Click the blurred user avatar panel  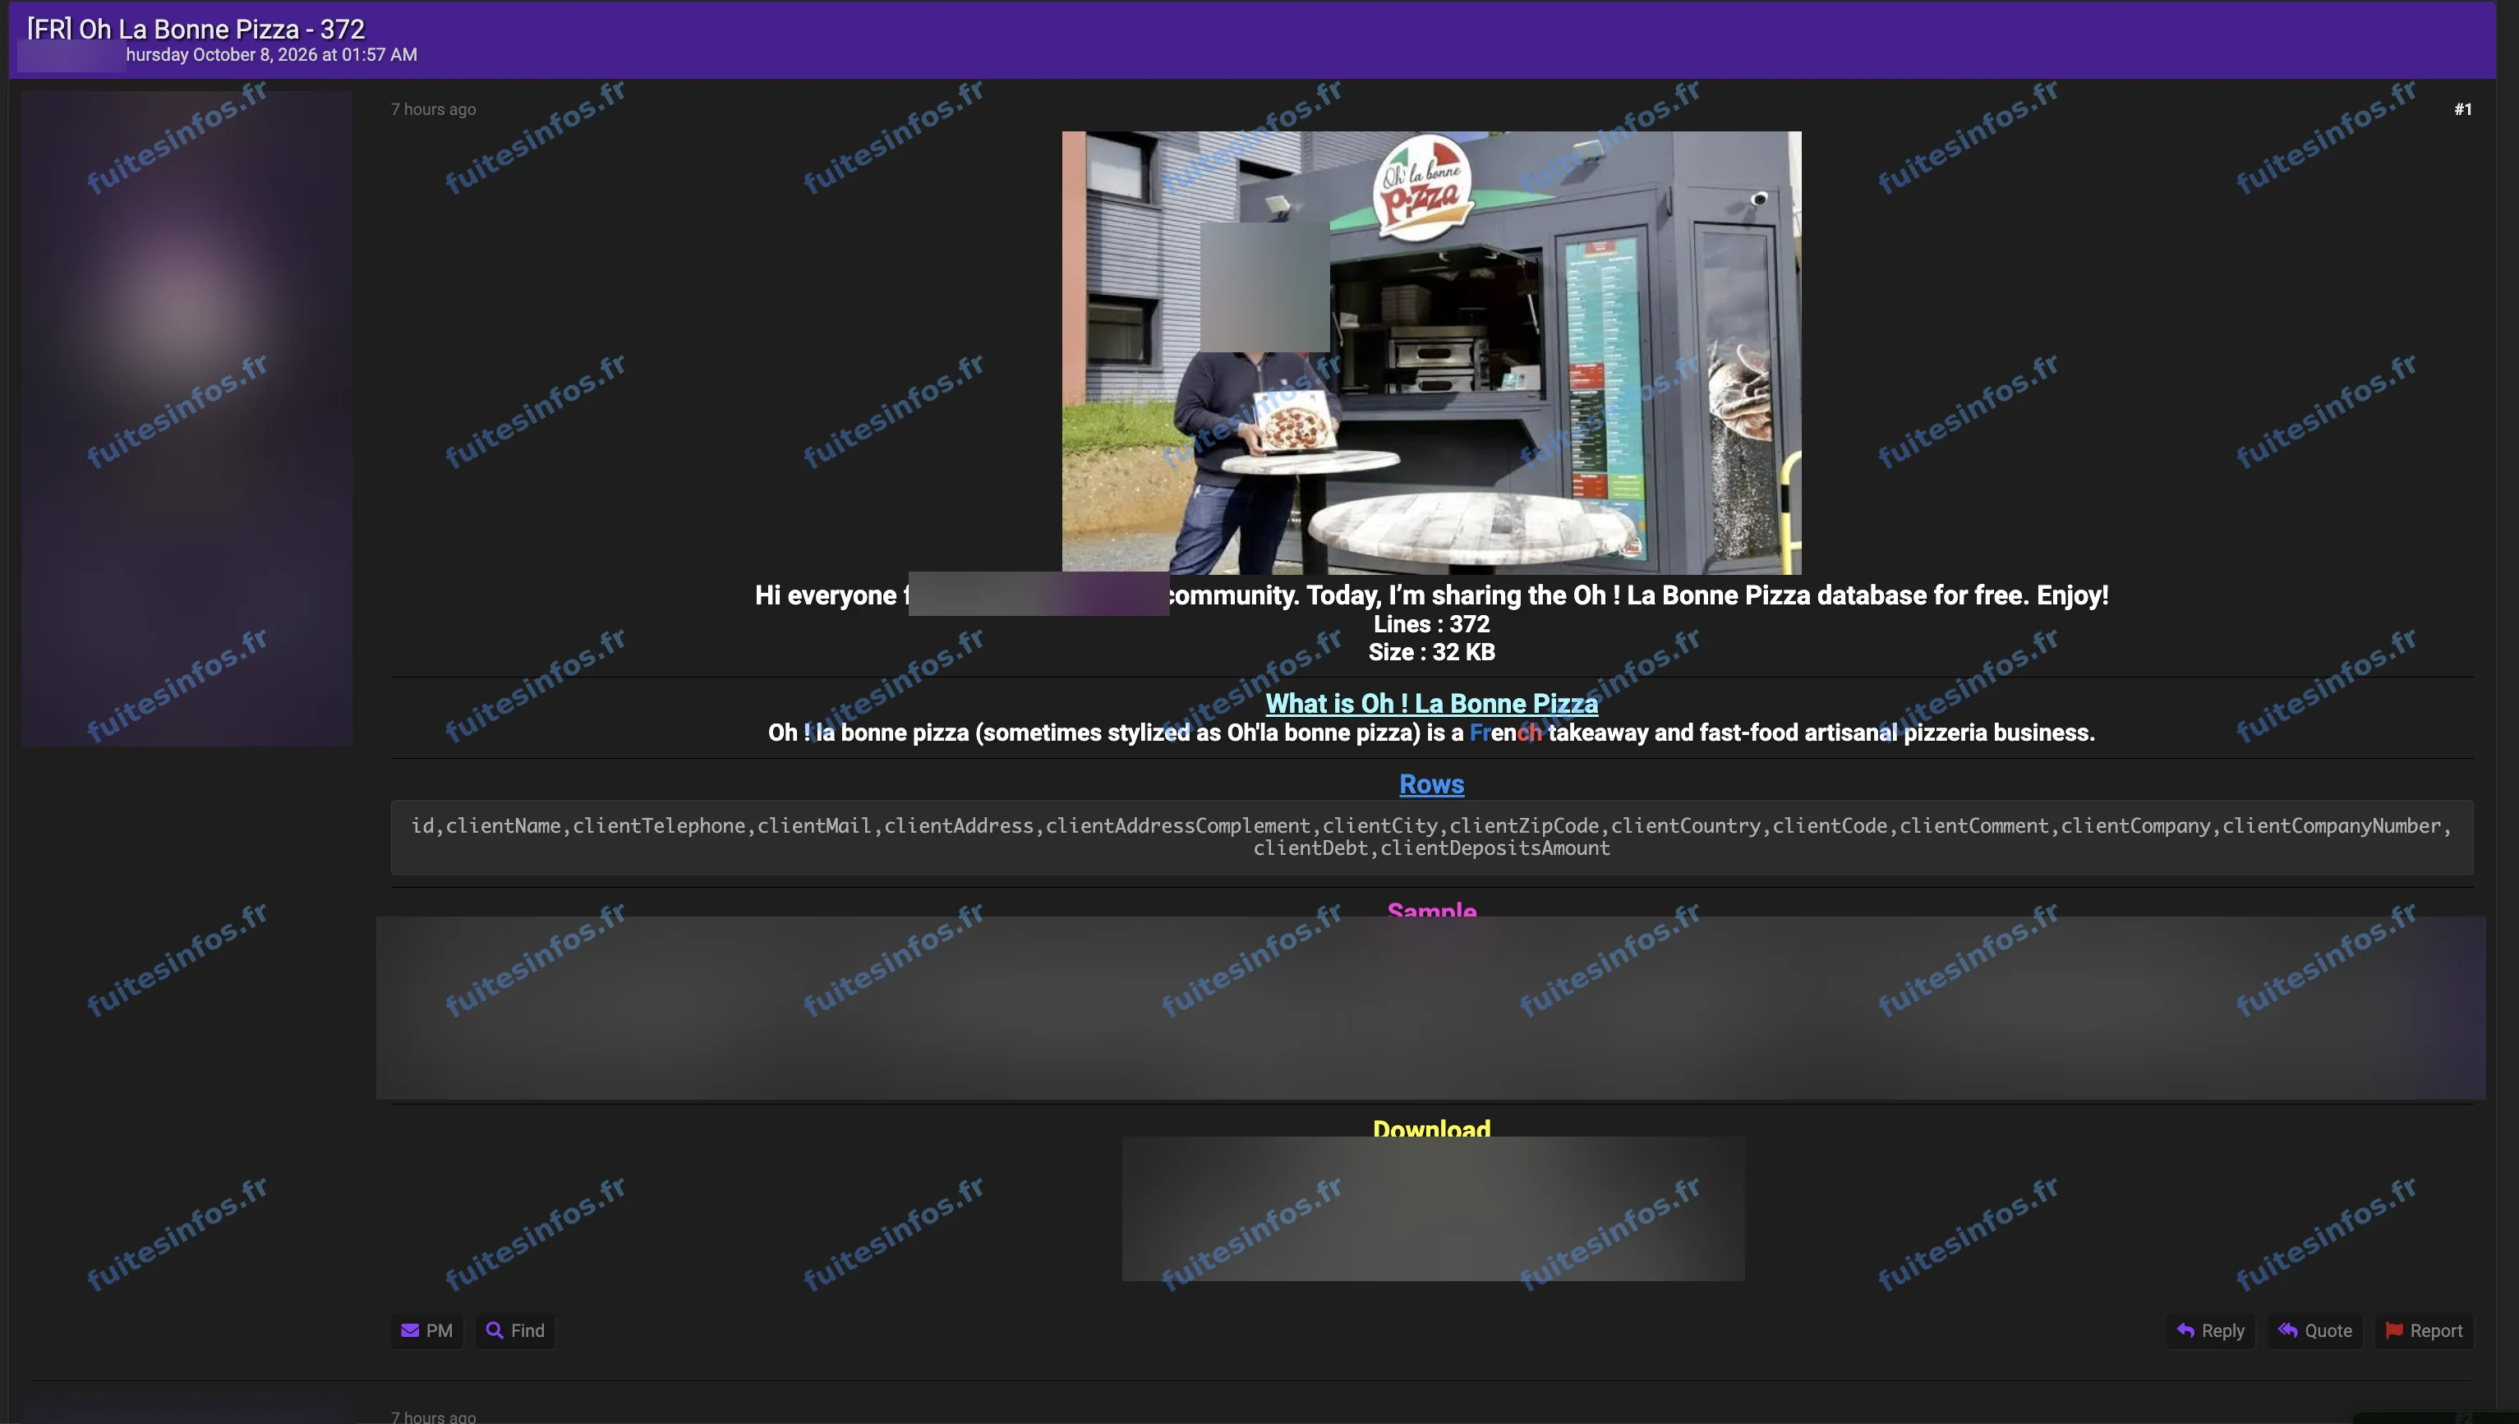tap(187, 419)
